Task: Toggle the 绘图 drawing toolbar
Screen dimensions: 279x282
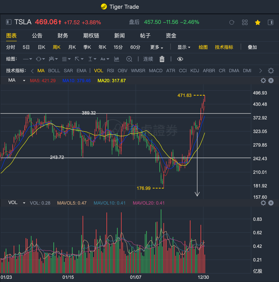Action: coord(203,47)
